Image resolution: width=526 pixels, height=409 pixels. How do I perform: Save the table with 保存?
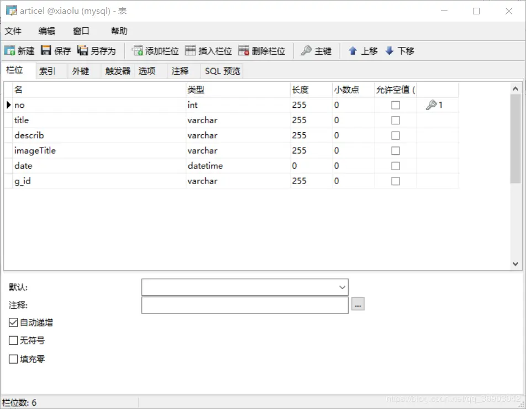click(x=56, y=51)
